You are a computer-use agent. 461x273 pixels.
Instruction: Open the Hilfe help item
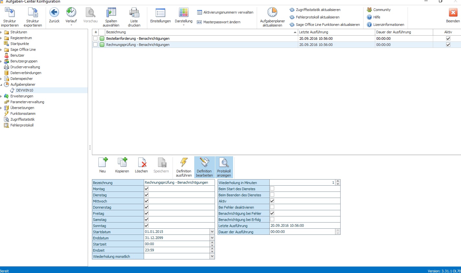click(374, 17)
